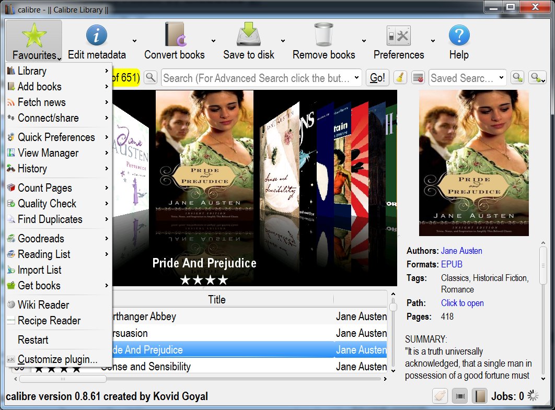Open the Jane Austen author link
Screen dimensions: 555x410
pyautogui.click(x=461, y=251)
